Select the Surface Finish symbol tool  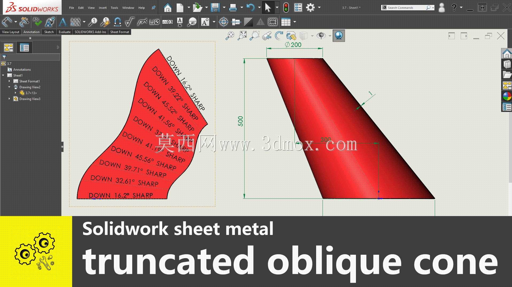point(130,22)
